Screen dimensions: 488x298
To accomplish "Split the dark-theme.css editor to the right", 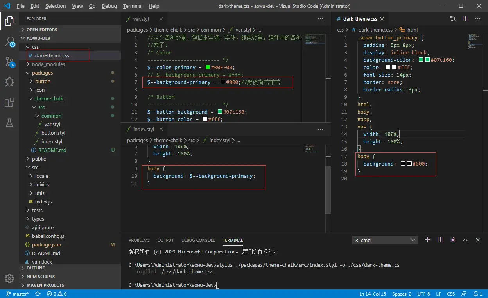I will coord(465,19).
